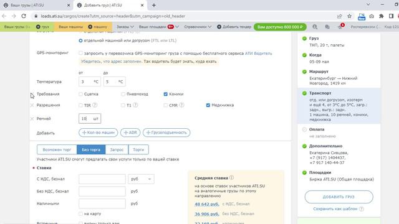Remove the Разрешения row with its X
This screenshot has height=224, width=399.
(x=32, y=105)
